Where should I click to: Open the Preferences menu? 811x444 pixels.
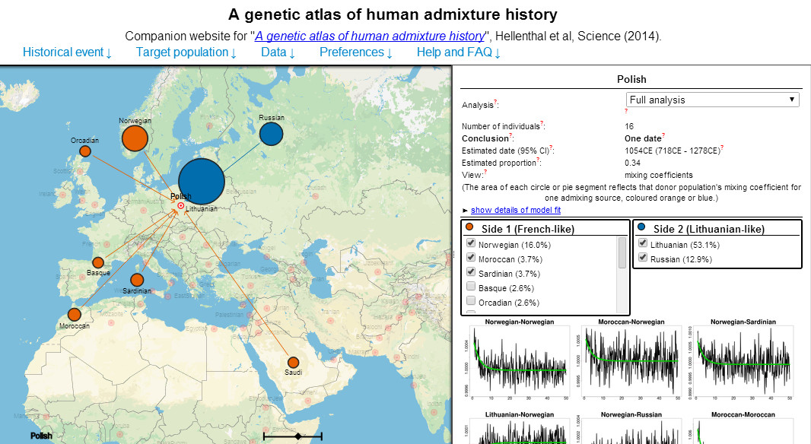[x=356, y=52]
